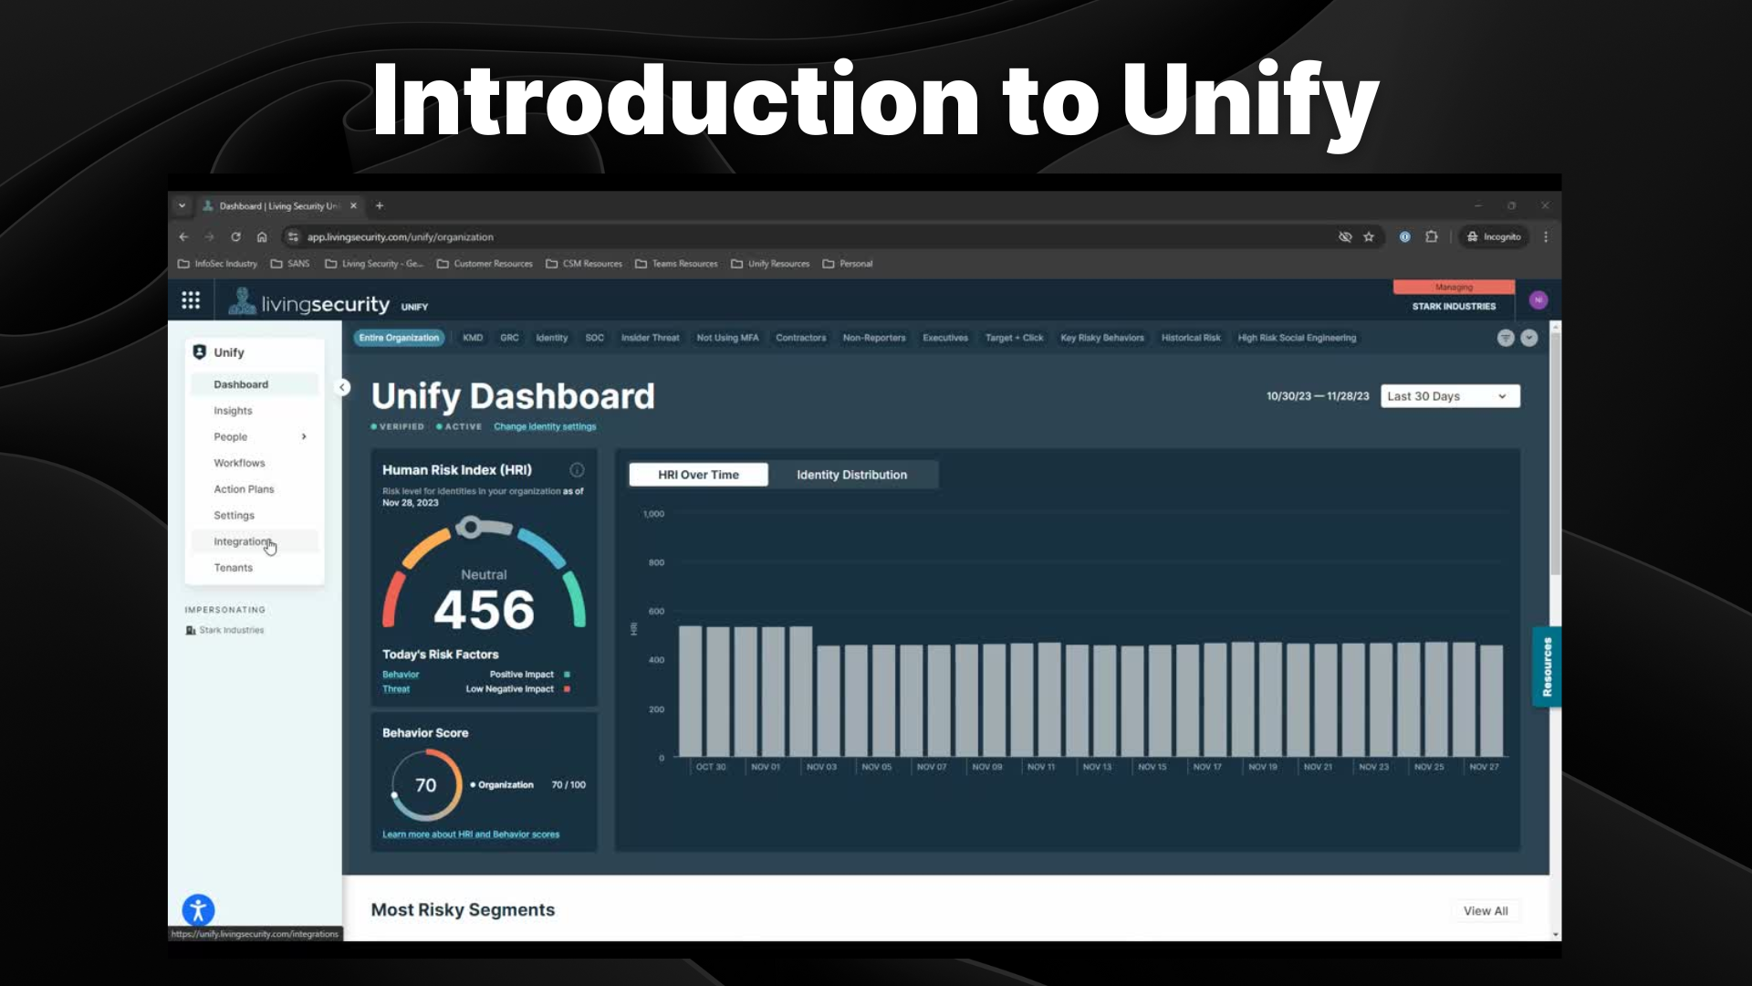Viewport: 1752px width, 986px height.
Task: Switch to Identity Distribution tab
Action: pos(852,473)
